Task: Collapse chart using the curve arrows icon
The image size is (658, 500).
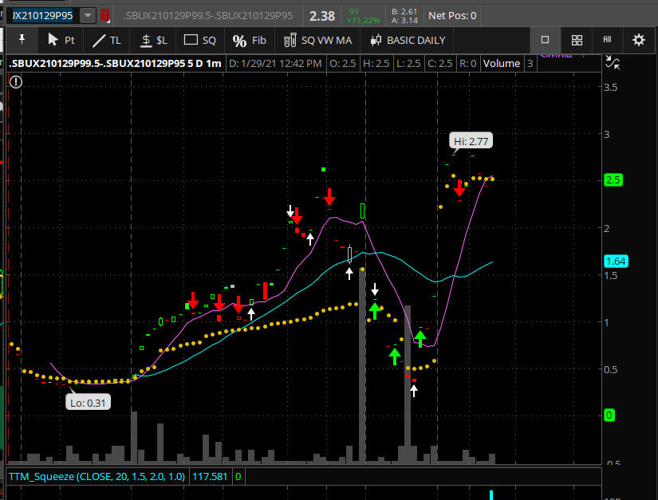Action: (613, 63)
